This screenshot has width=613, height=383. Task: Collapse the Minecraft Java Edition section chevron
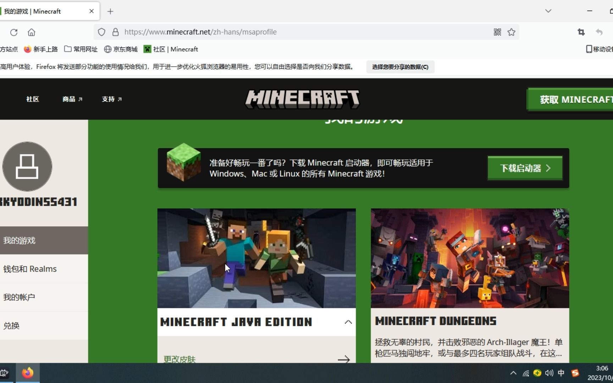348,322
